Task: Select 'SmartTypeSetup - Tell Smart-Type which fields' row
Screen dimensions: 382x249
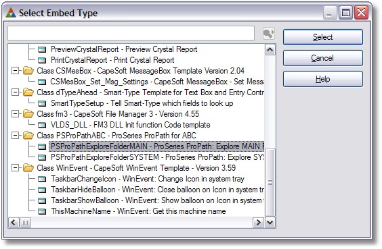Action: tap(142, 103)
